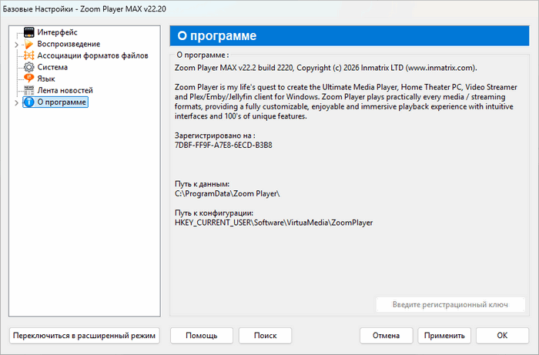
Task: Expand the Воспроизведение tree node
Action: pos(16,45)
